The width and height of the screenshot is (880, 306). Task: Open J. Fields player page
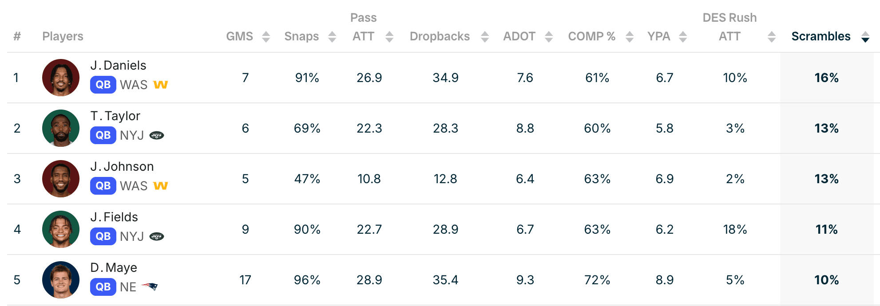pyautogui.click(x=114, y=217)
